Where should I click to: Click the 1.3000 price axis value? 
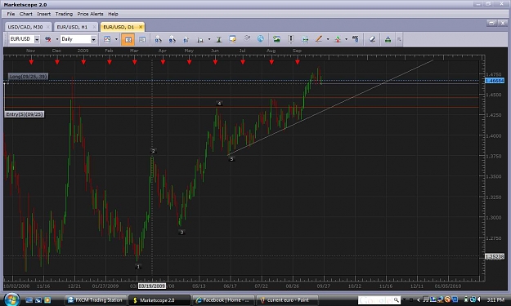(x=493, y=218)
